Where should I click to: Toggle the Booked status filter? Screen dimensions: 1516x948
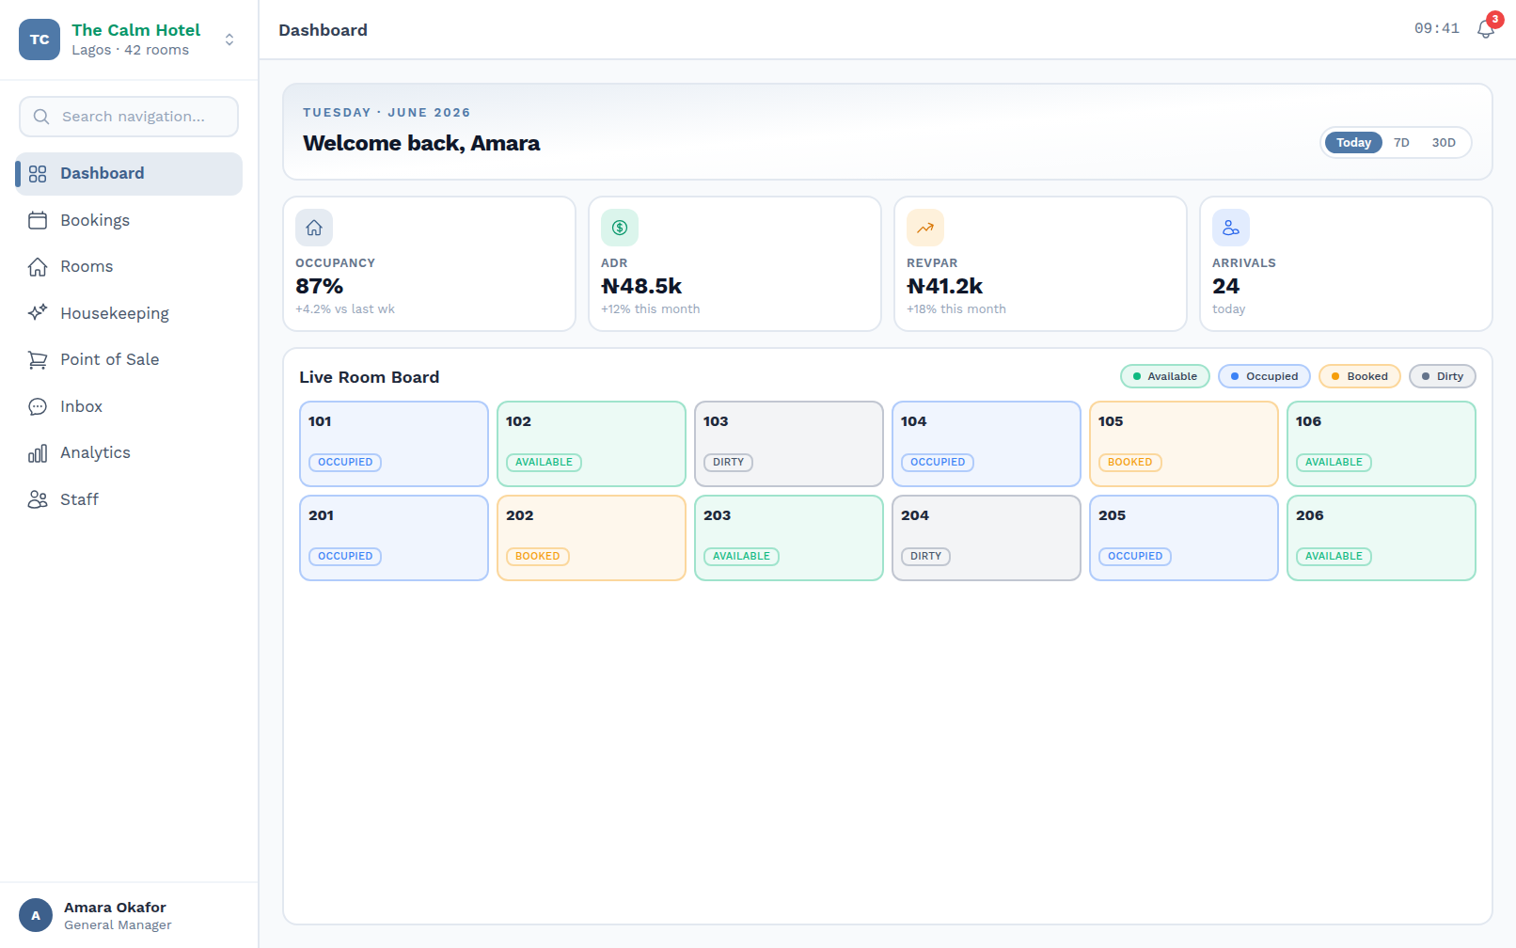pyautogui.click(x=1360, y=376)
